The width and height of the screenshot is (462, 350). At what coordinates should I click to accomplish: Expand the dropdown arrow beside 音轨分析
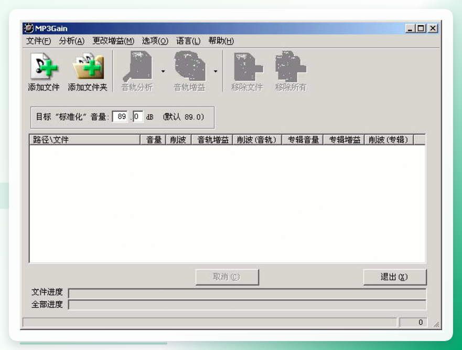[163, 71]
